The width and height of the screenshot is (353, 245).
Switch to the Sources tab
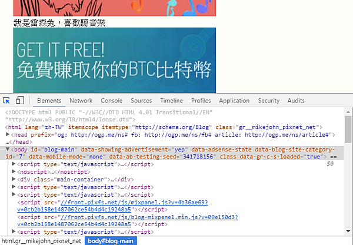[x=141, y=101]
